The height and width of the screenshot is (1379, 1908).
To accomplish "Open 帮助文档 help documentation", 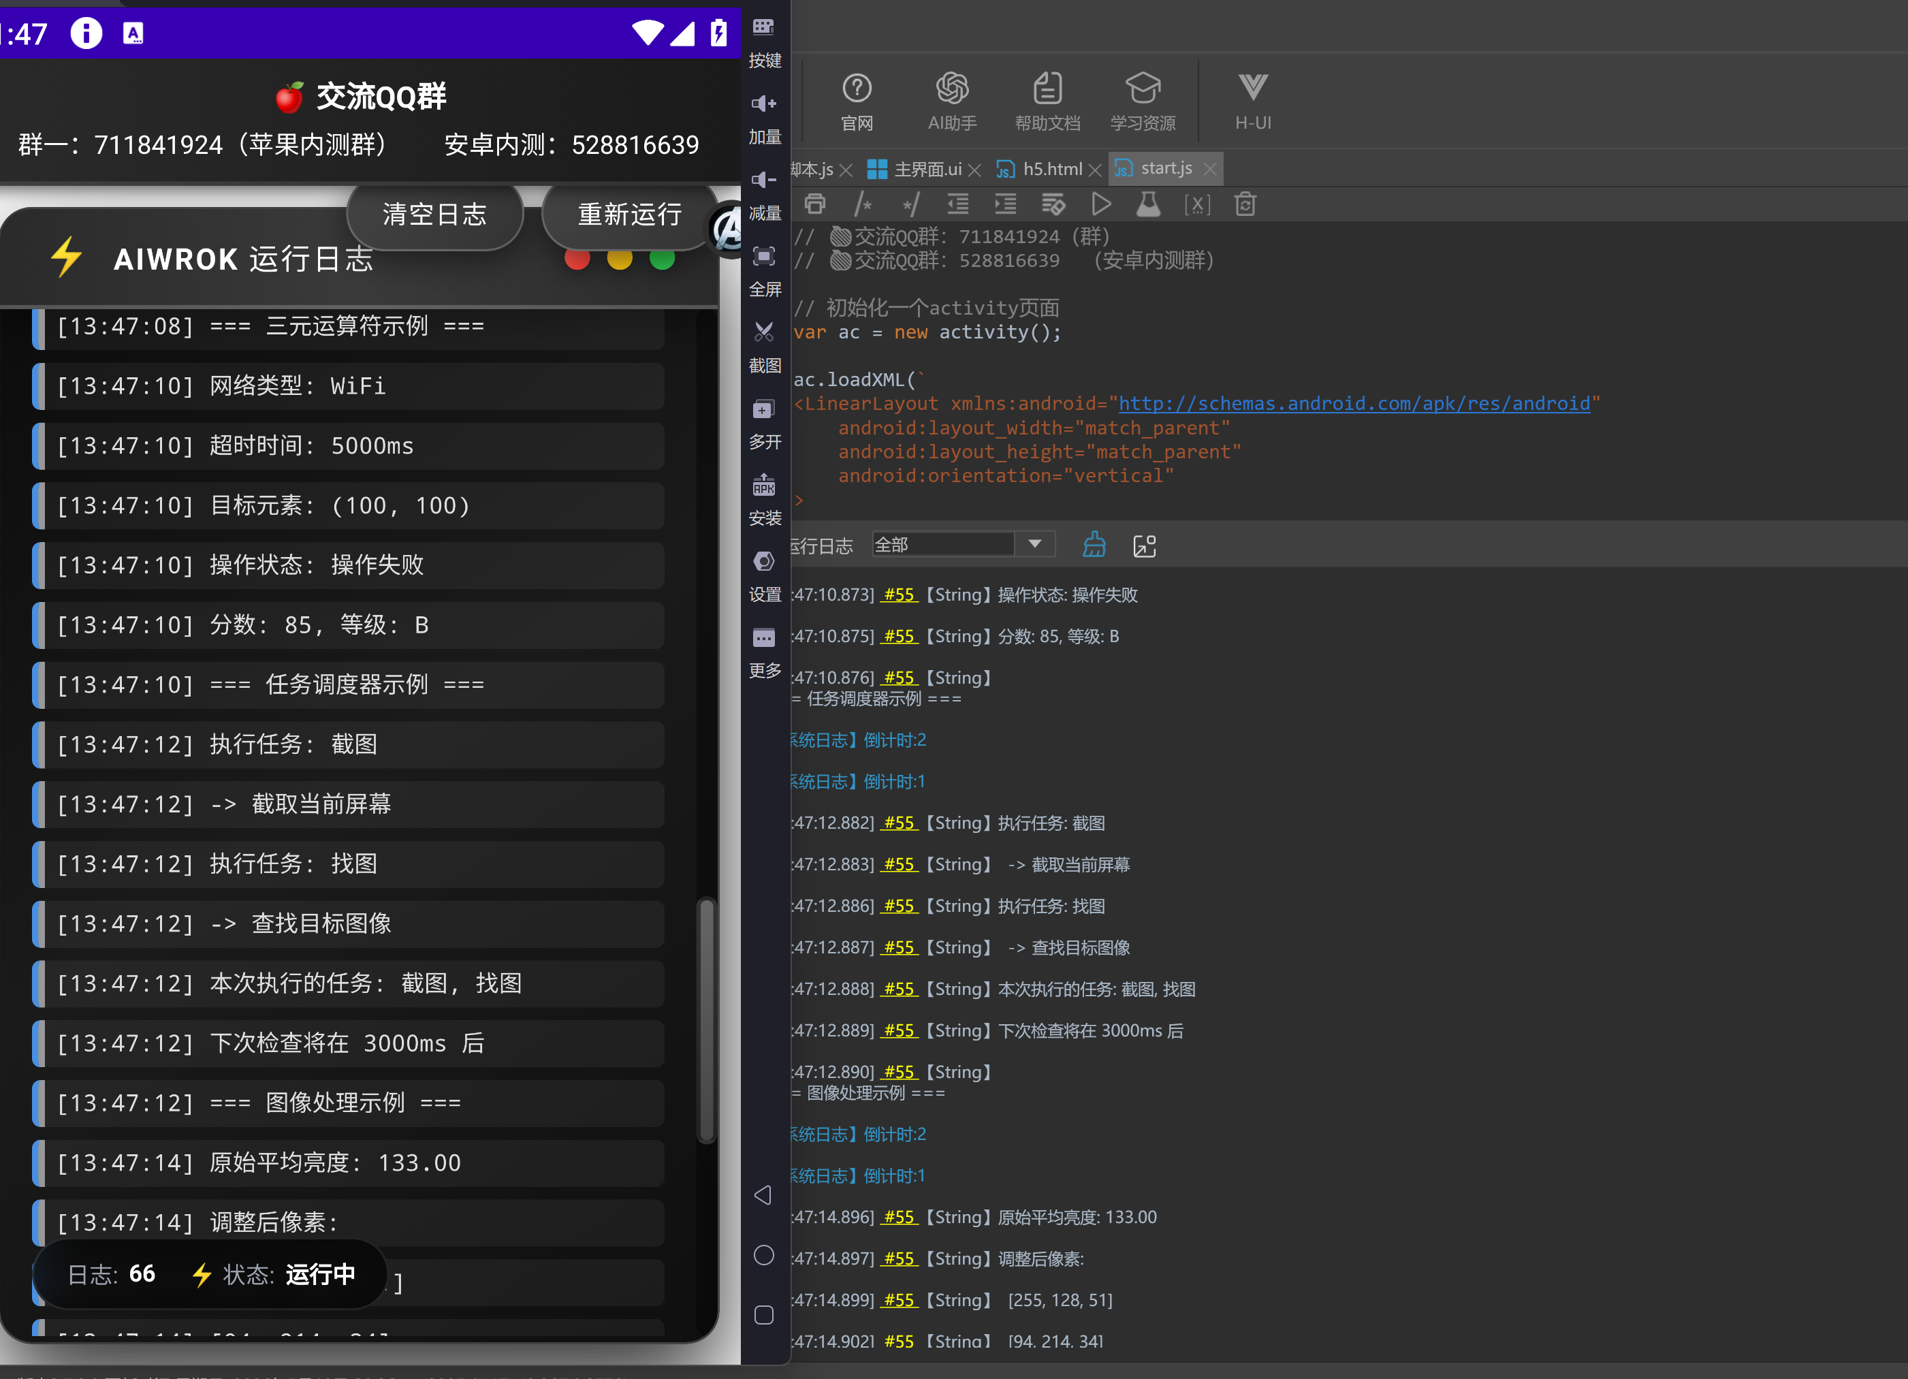I will (x=1047, y=101).
